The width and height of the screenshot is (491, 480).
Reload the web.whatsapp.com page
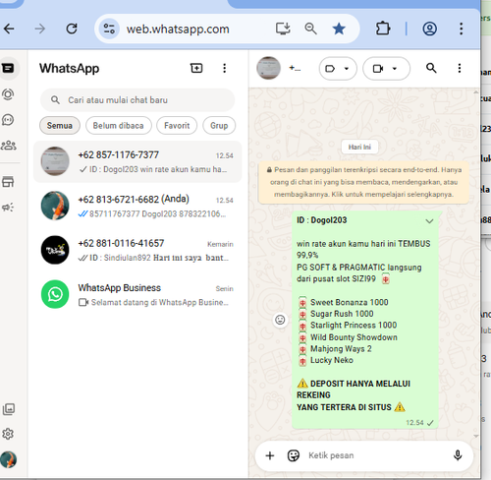[x=72, y=29]
